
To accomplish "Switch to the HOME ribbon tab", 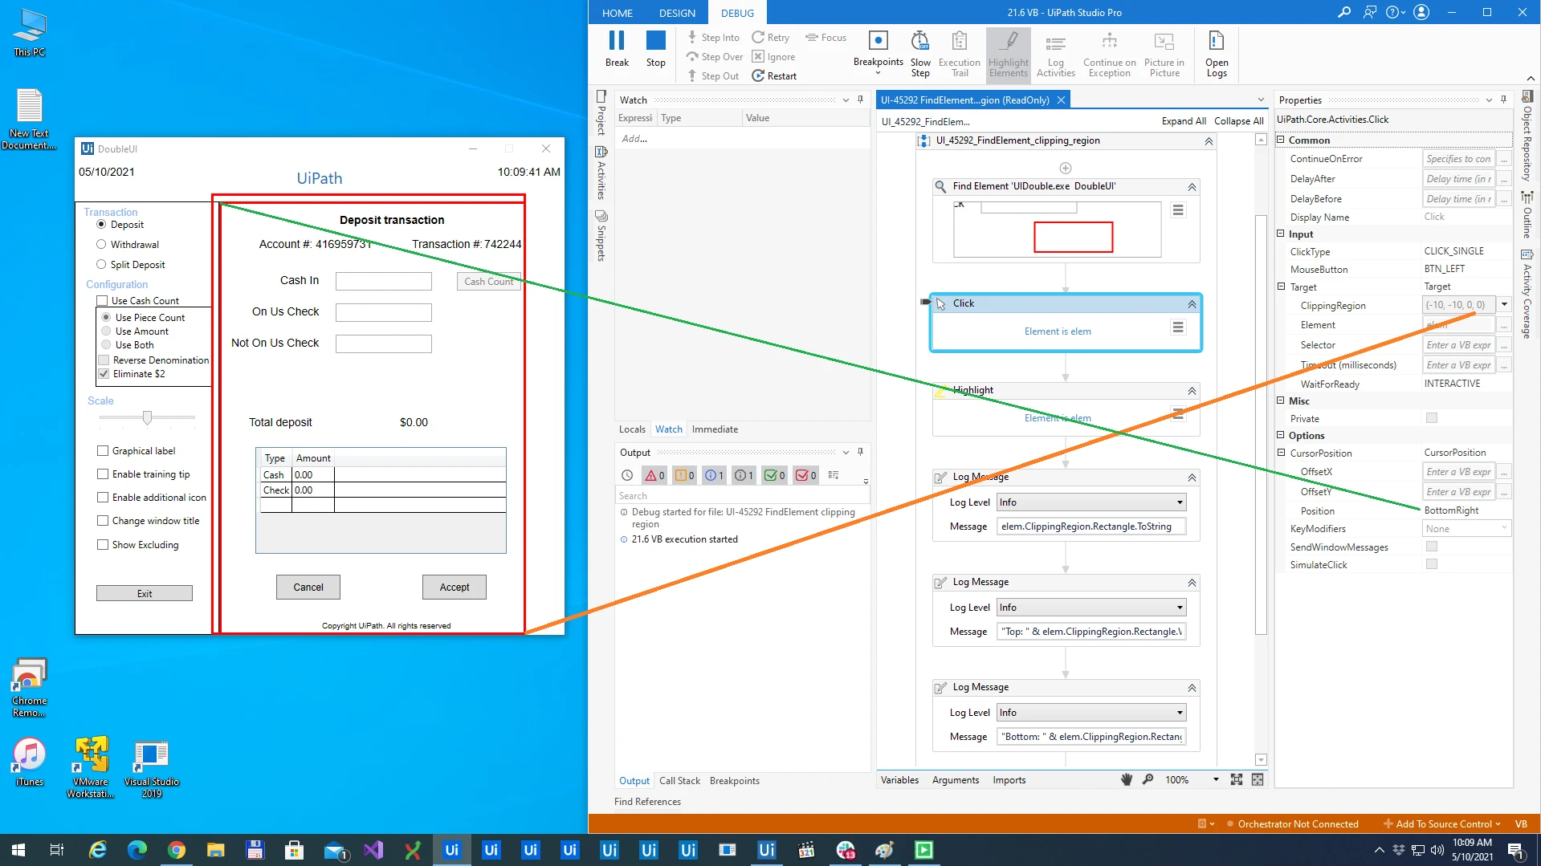I will (x=618, y=13).
